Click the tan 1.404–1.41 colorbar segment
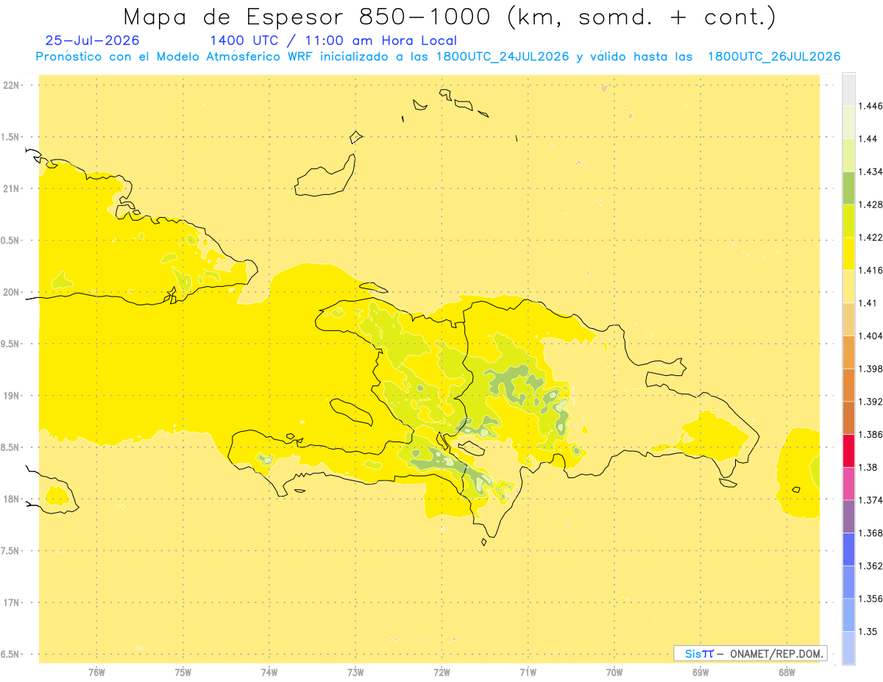 pos(848,319)
